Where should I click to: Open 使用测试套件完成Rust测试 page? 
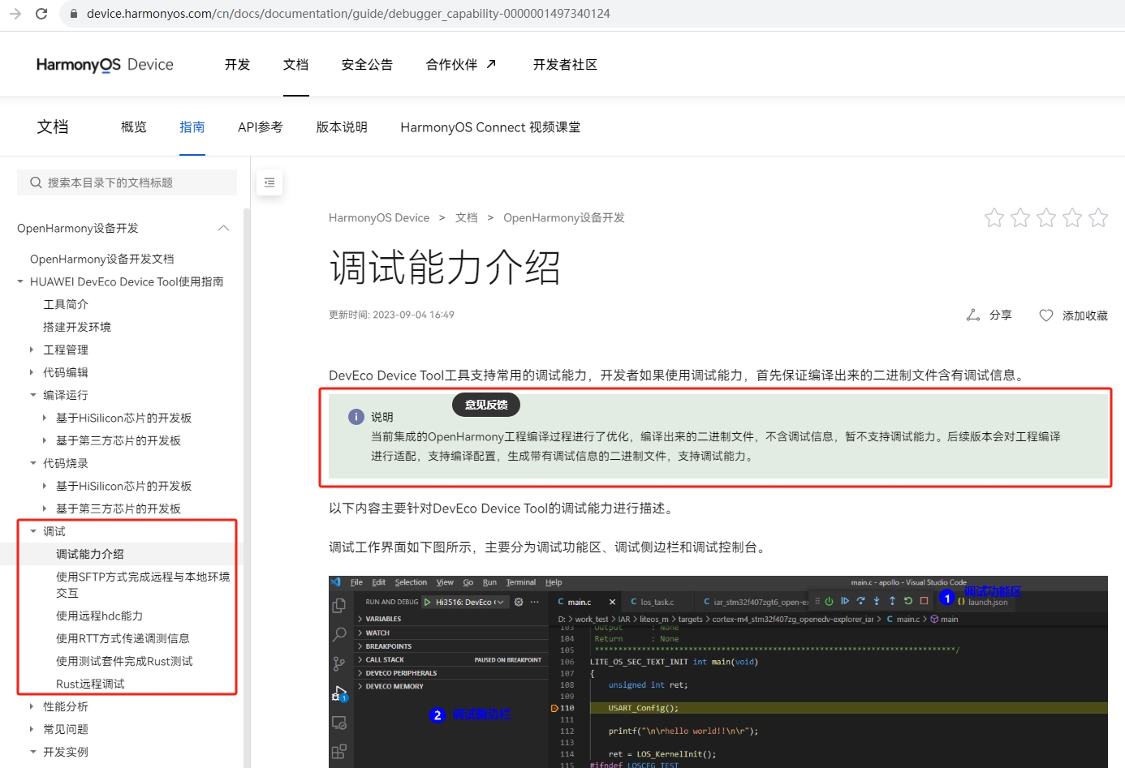click(124, 661)
